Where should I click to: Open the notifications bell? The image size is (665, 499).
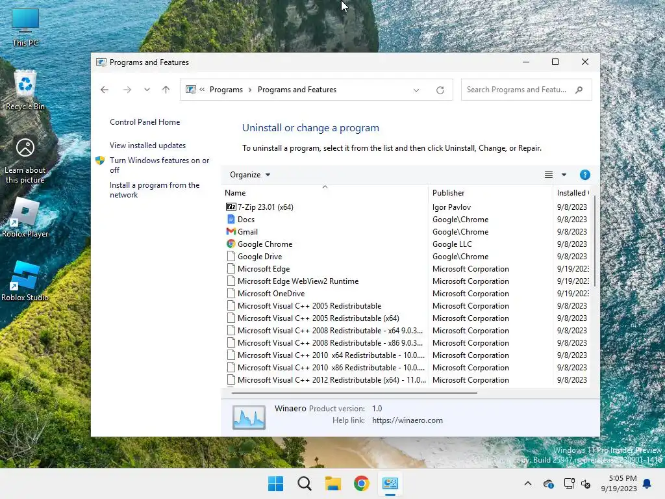(647, 483)
